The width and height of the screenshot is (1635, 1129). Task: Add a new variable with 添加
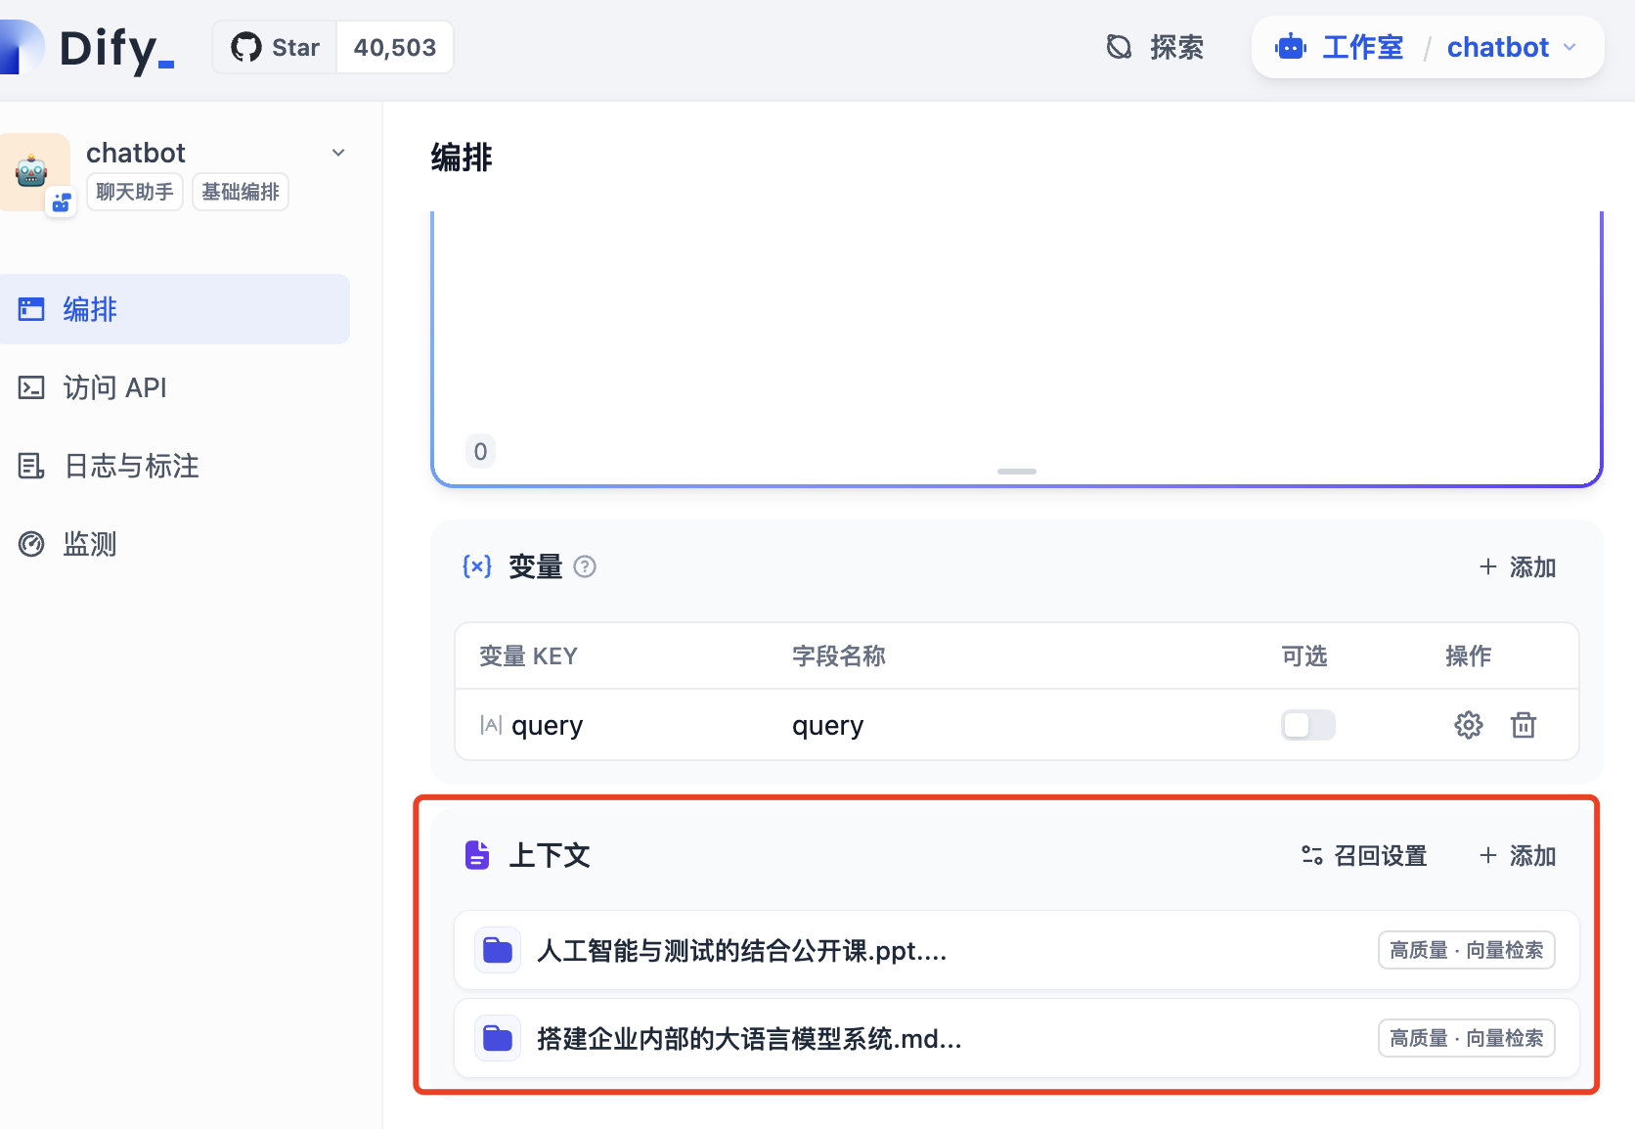point(1517,566)
